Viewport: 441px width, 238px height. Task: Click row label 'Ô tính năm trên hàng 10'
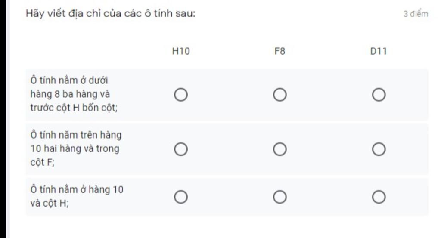tap(76, 149)
